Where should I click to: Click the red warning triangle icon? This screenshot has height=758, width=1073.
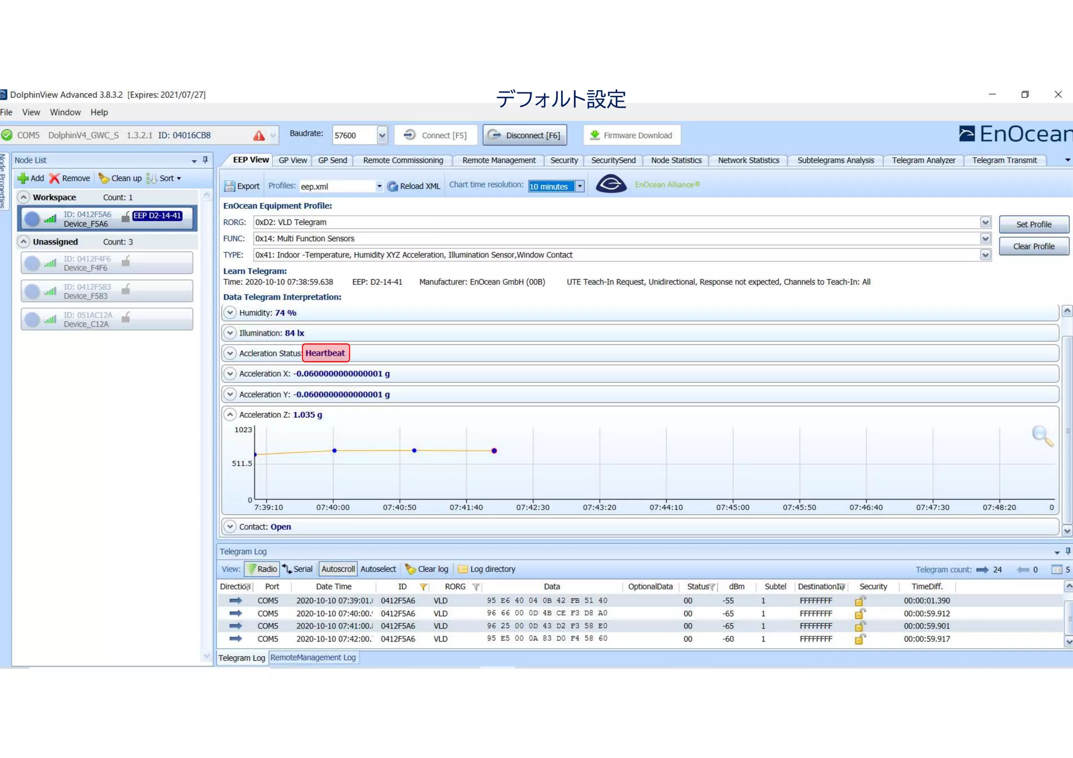coord(259,136)
